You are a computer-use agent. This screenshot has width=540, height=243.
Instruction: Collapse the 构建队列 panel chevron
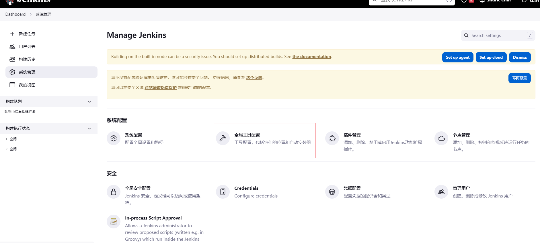click(89, 102)
